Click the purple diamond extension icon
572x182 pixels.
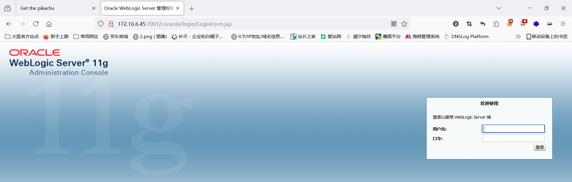tap(536, 24)
